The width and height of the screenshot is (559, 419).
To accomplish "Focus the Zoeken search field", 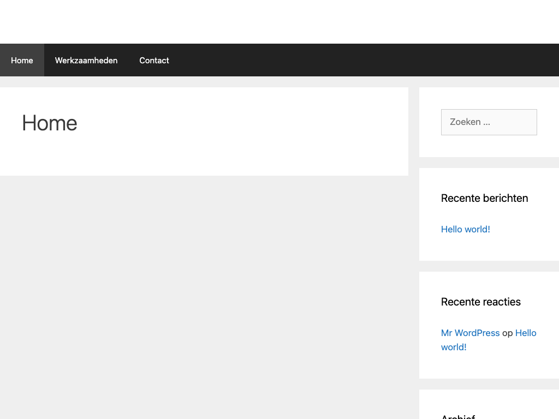I will point(489,122).
